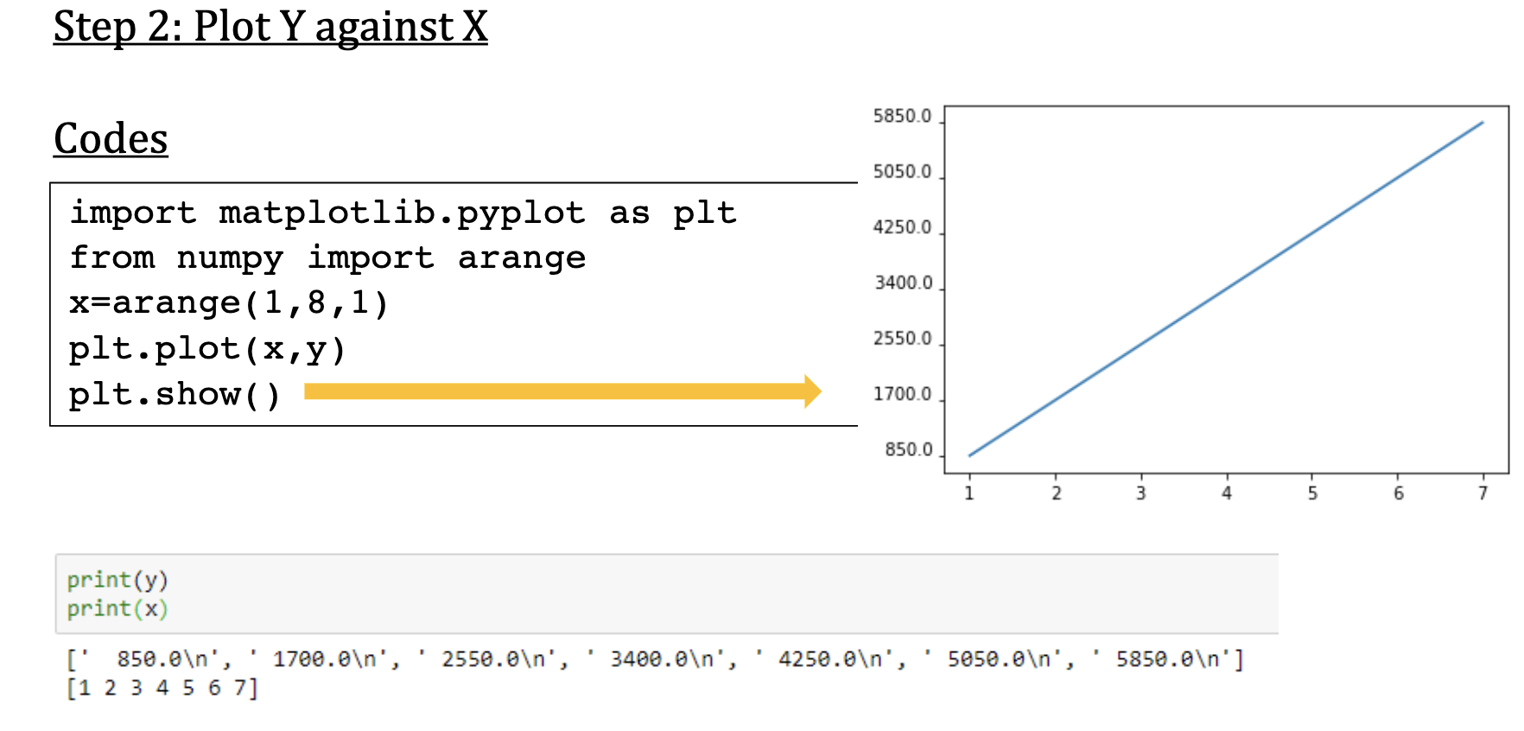This screenshot has width=1524, height=731.
Task: Click the blue plotted line in the chart
Action: [1227, 289]
